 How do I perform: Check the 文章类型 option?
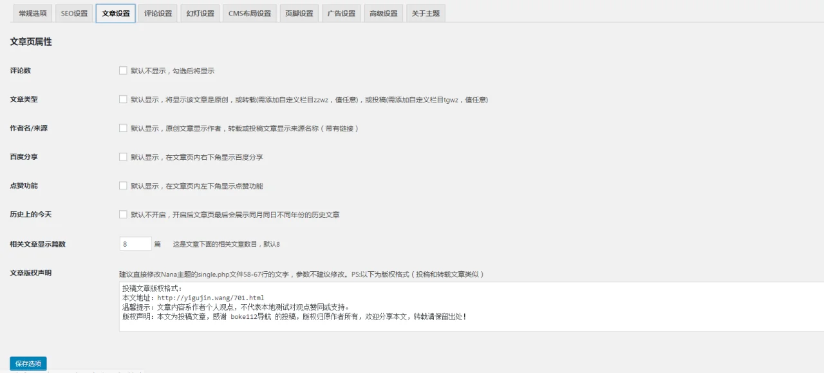pos(123,99)
